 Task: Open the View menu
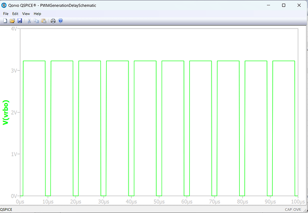[26, 14]
